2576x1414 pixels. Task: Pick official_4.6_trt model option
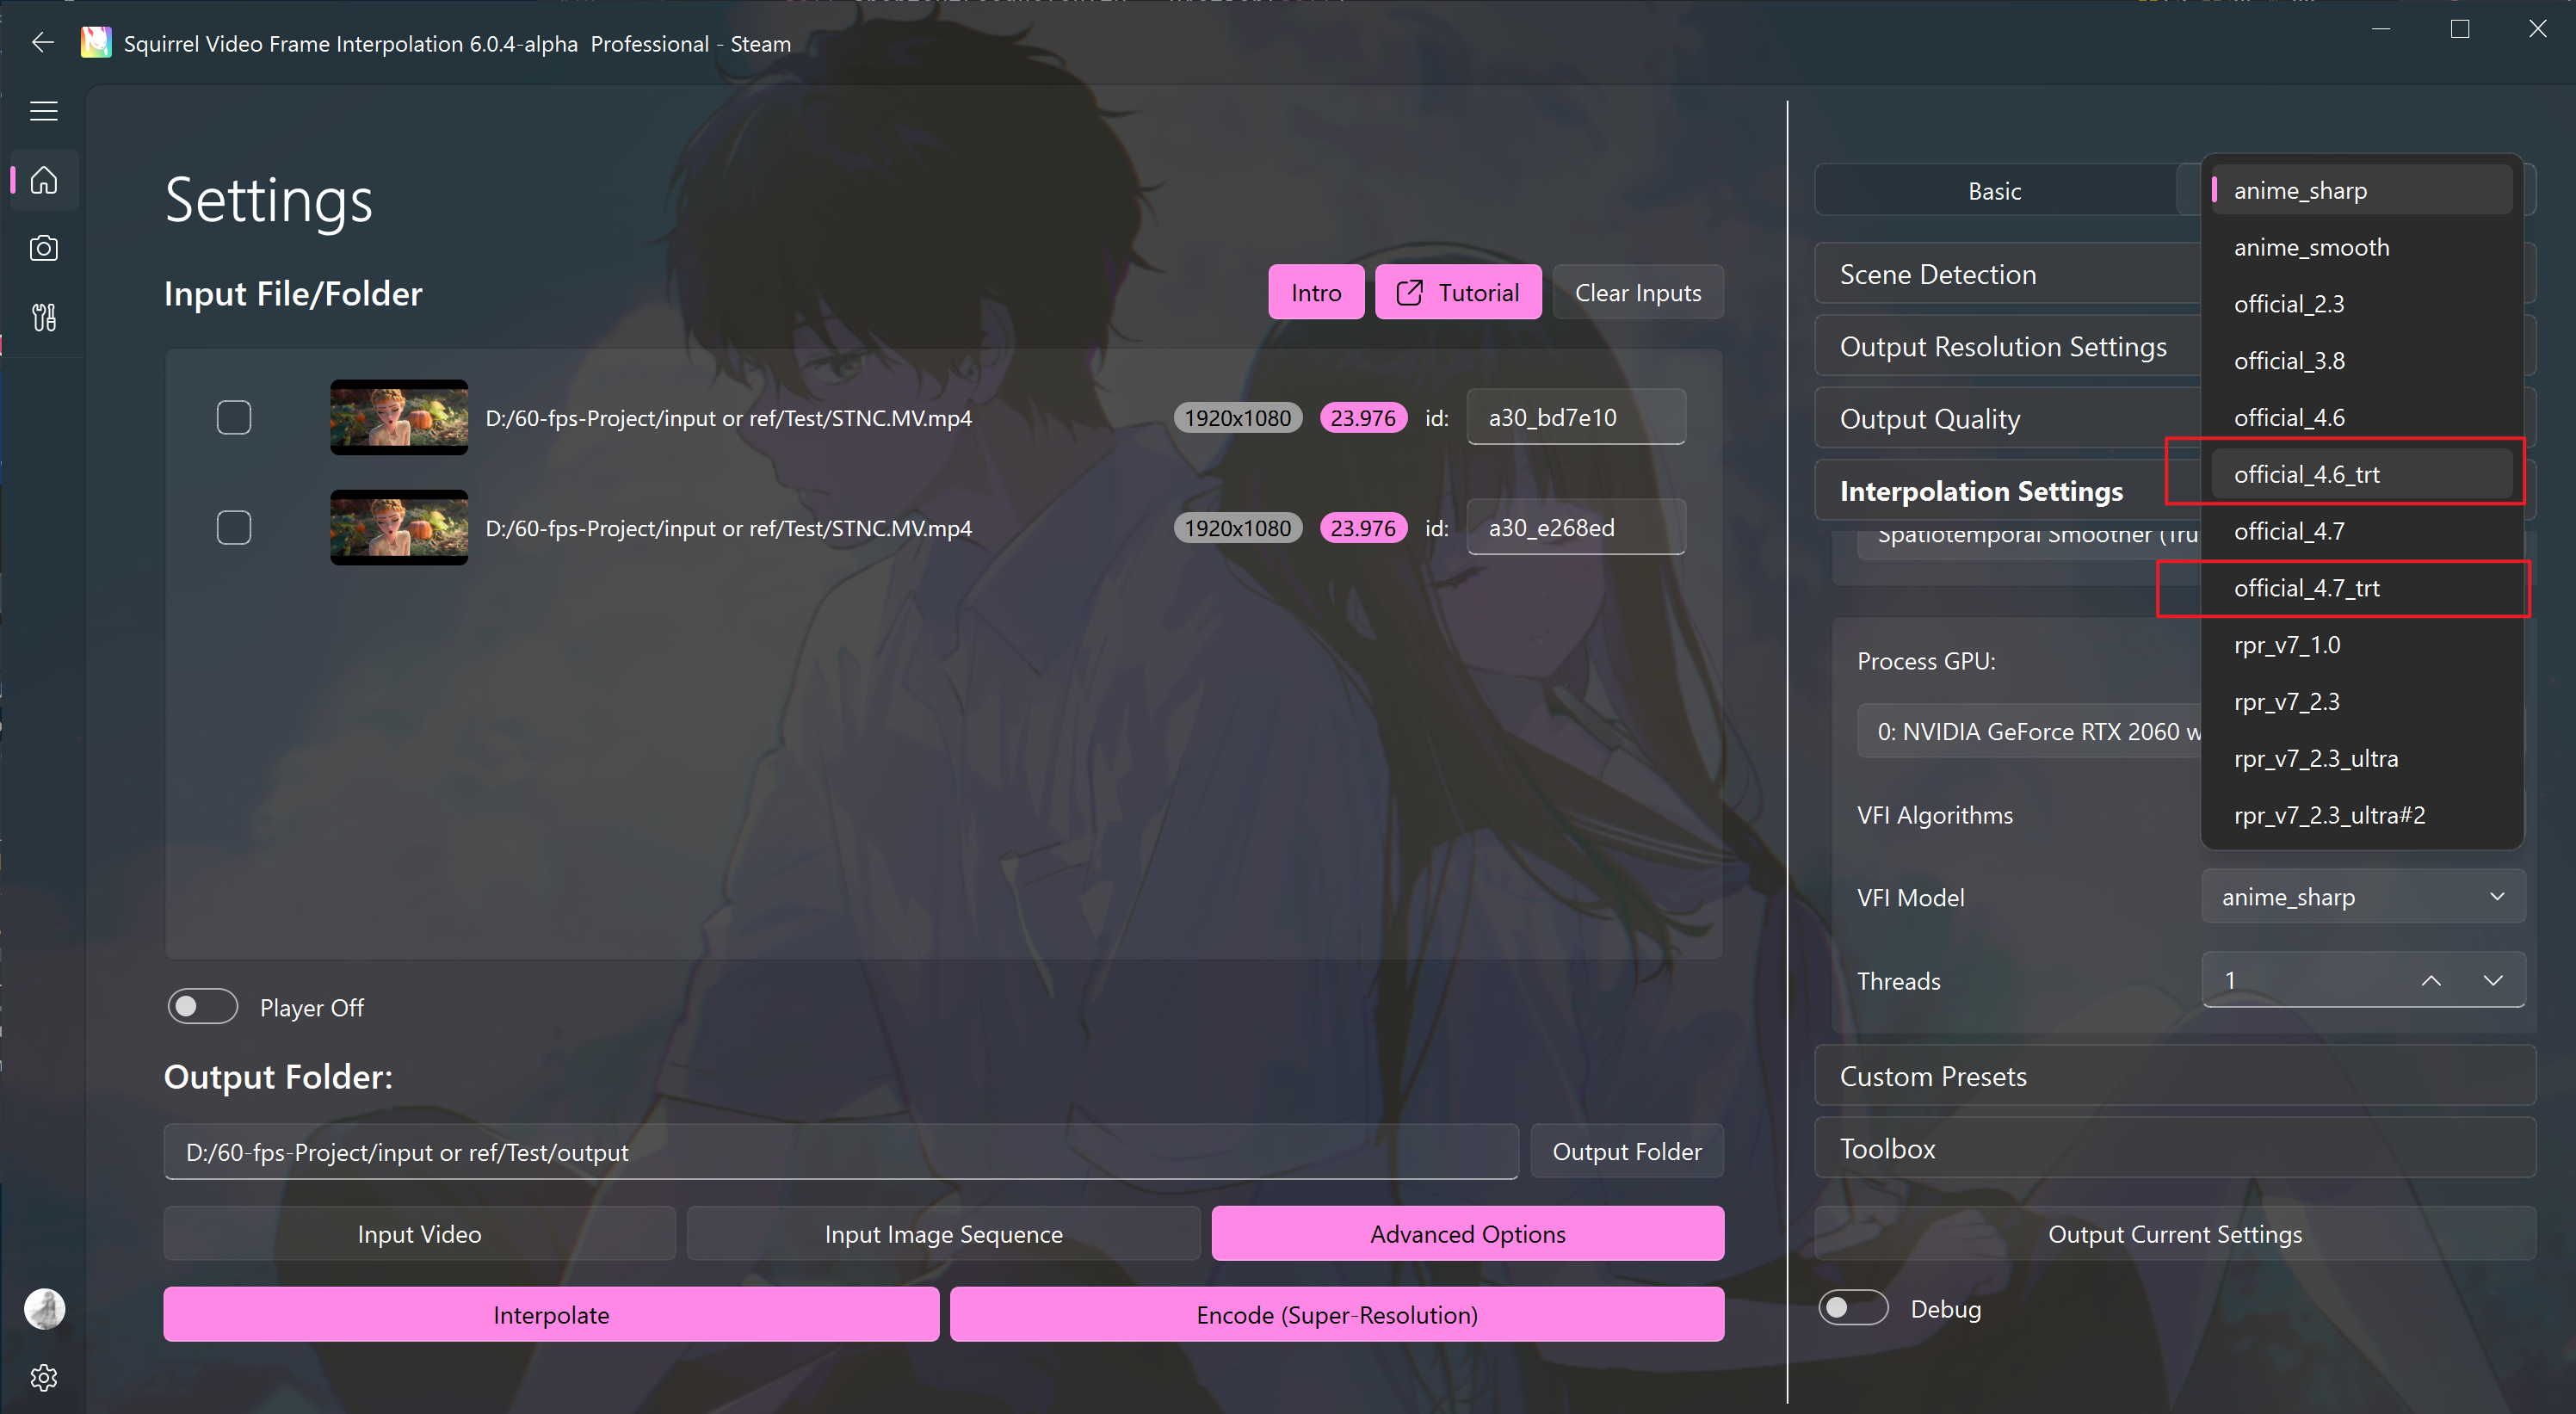[x=2362, y=474]
